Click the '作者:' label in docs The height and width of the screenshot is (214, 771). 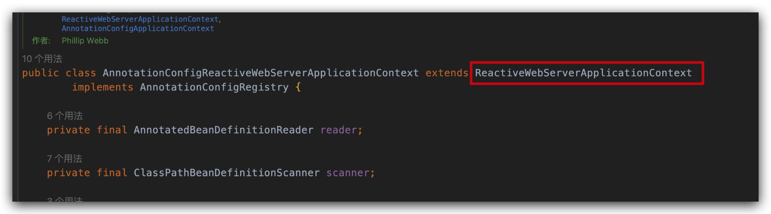click(x=41, y=41)
